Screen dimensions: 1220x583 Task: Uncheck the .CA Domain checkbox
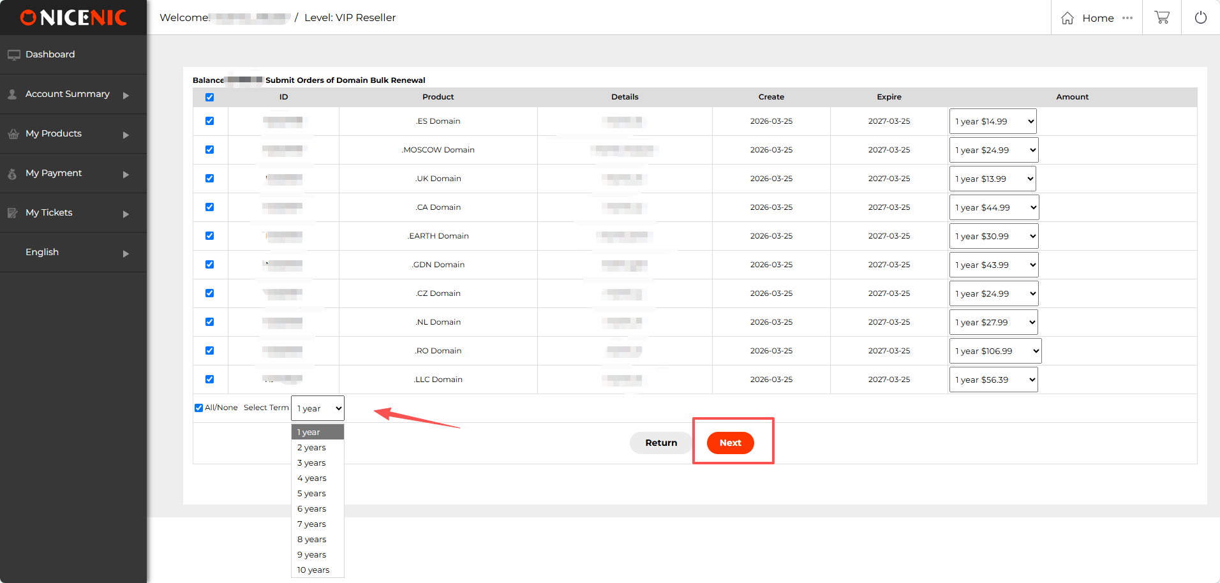click(x=209, y=207)
